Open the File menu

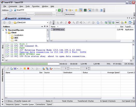point(5,6)
